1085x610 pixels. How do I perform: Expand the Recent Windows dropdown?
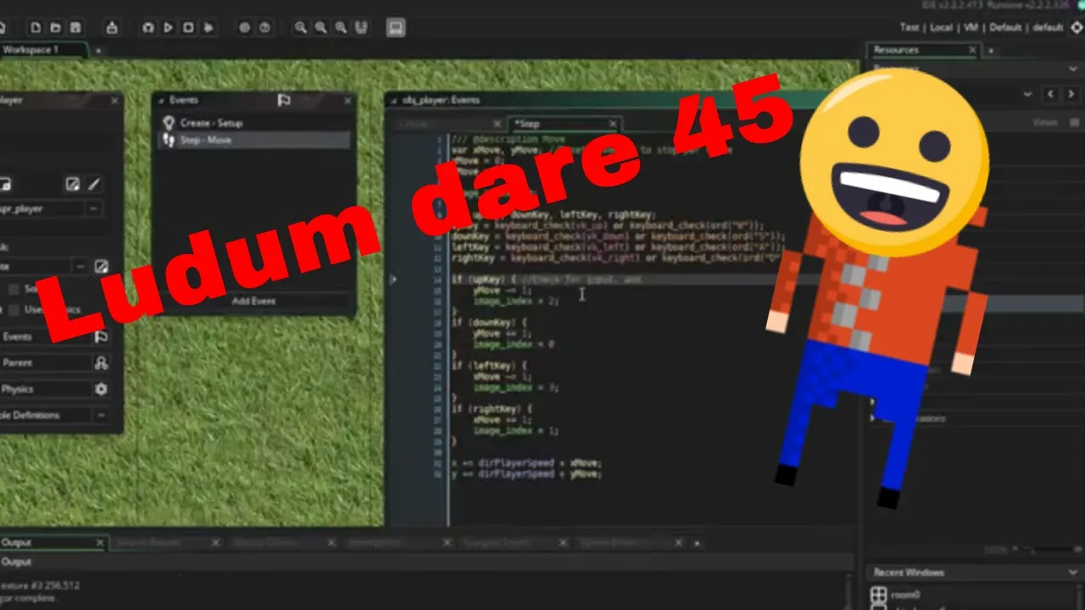[1073, 573]
